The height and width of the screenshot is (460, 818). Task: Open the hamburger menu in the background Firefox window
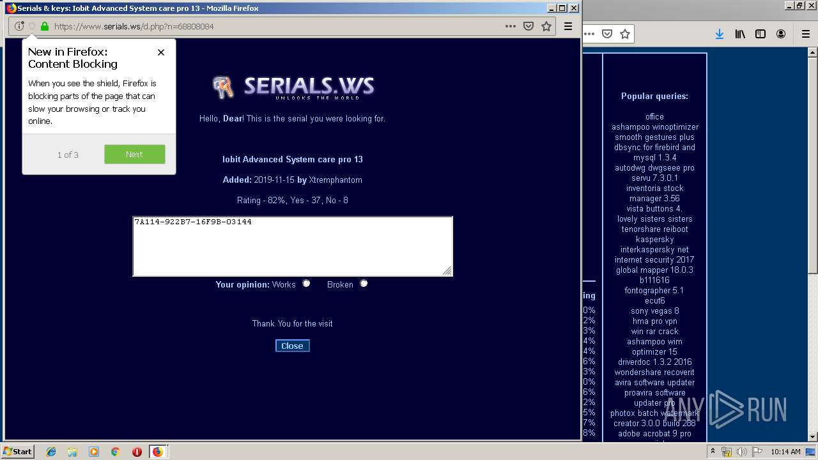click(805, 34)
